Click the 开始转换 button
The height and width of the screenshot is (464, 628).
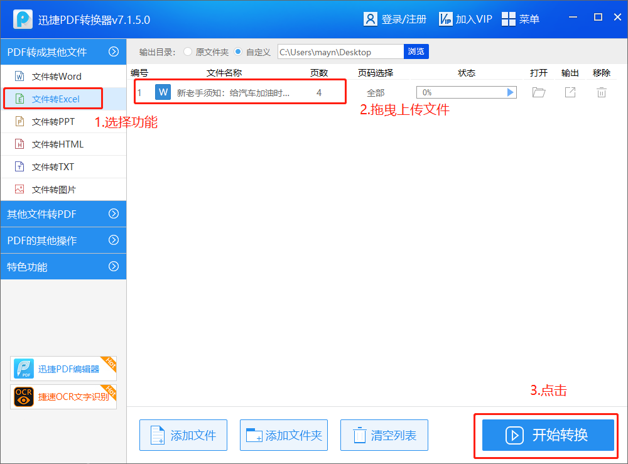(548, 435)
